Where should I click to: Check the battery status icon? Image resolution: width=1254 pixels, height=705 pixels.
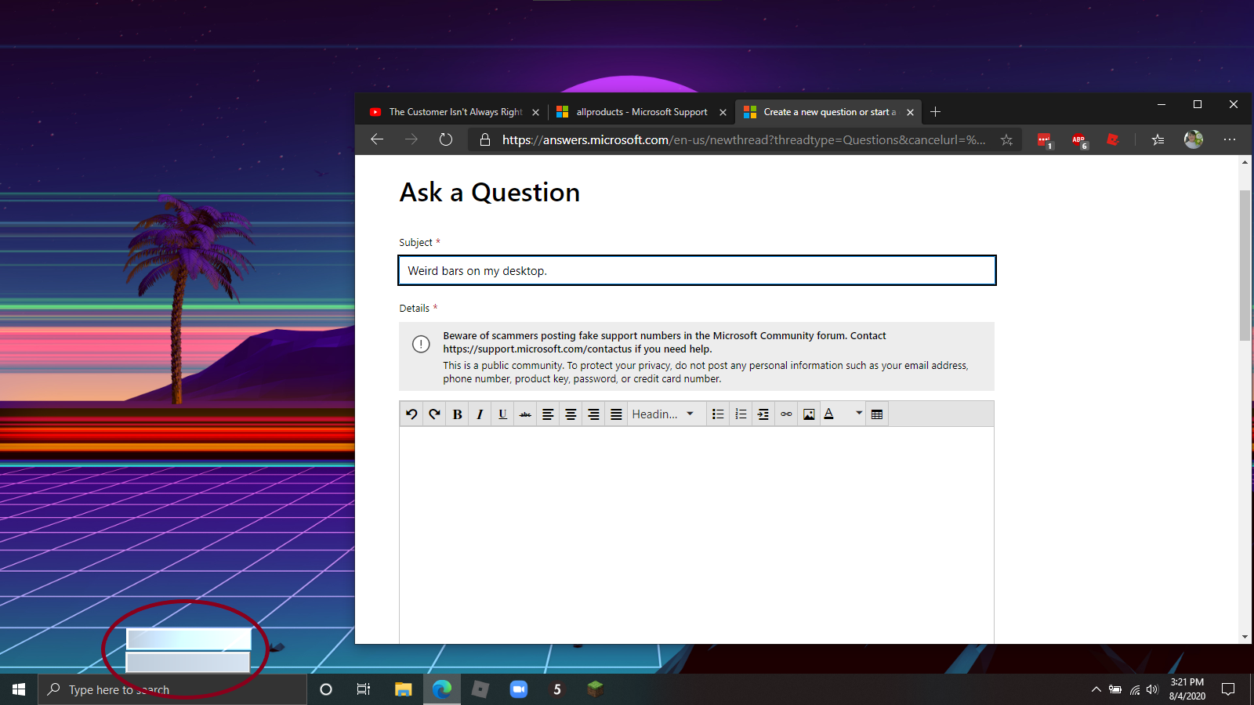pyautogui.click(x=1115, y=689)
